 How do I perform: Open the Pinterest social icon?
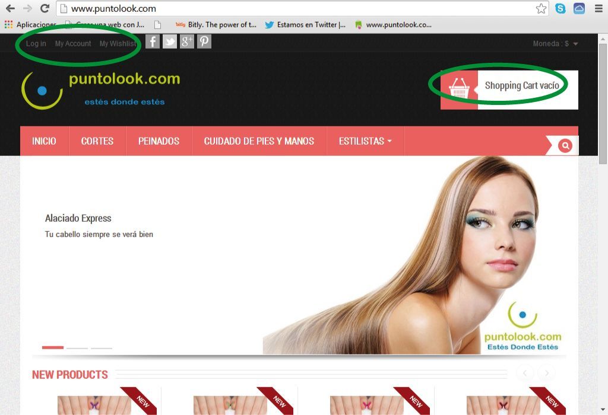(x=204, y=41)
